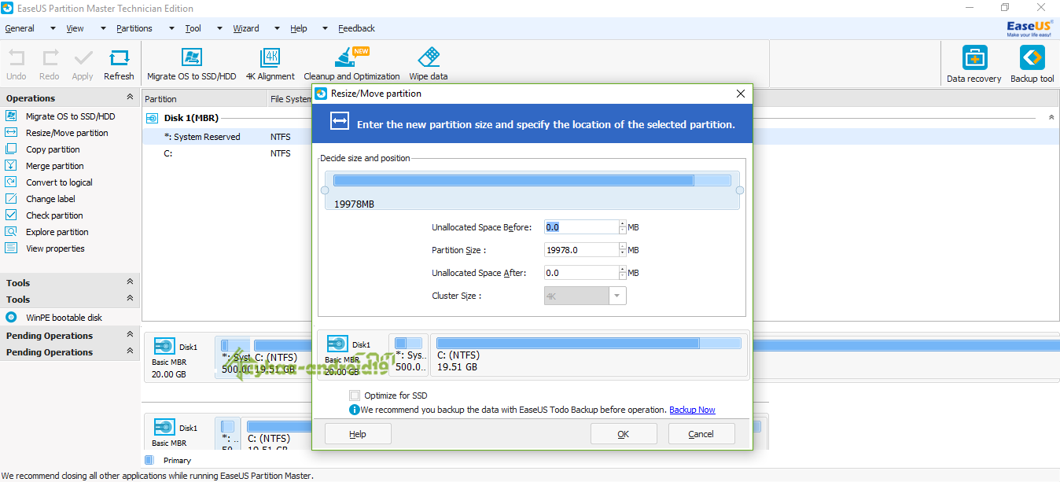The width and height of the screenshot is (1060, 482).
Task: Confirm with the OK button
Action: (624, 434)
